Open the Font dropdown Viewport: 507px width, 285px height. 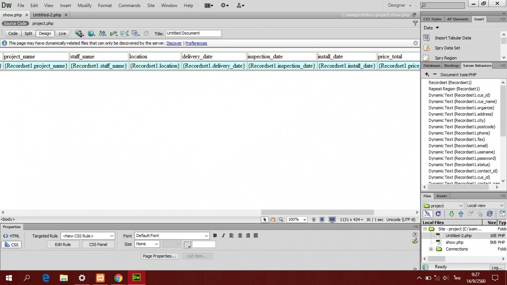172,236
